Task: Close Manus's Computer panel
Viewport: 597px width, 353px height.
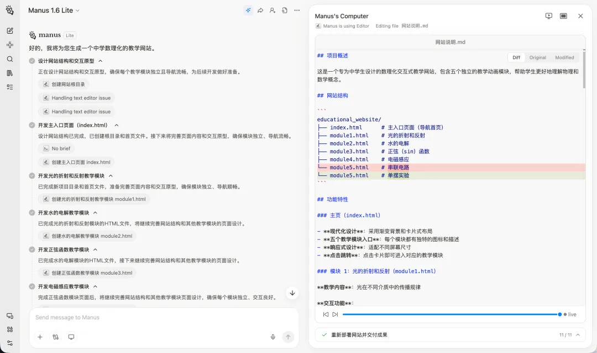Action: pyautogui.click(x=580, y=16)
